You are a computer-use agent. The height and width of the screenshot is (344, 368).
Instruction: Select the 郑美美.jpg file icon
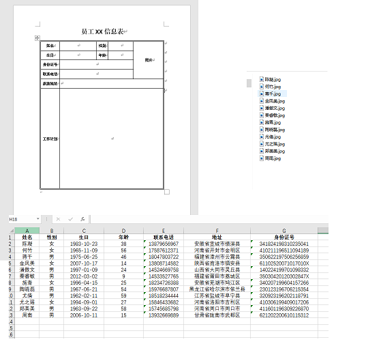click(x=262, y=151)
